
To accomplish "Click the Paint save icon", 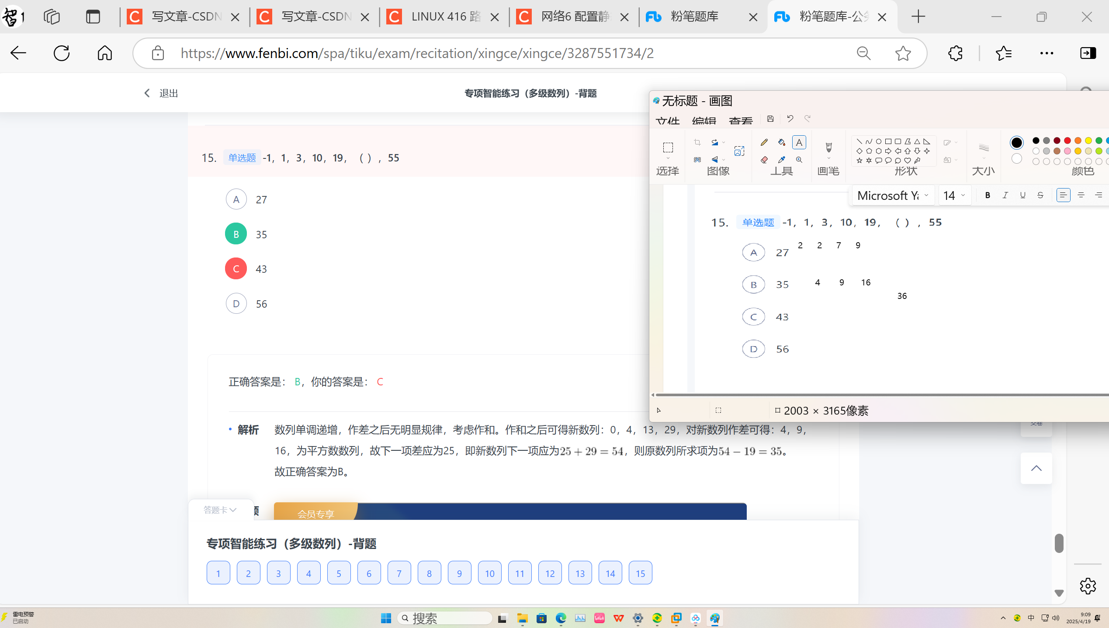I will coord(770,118).
